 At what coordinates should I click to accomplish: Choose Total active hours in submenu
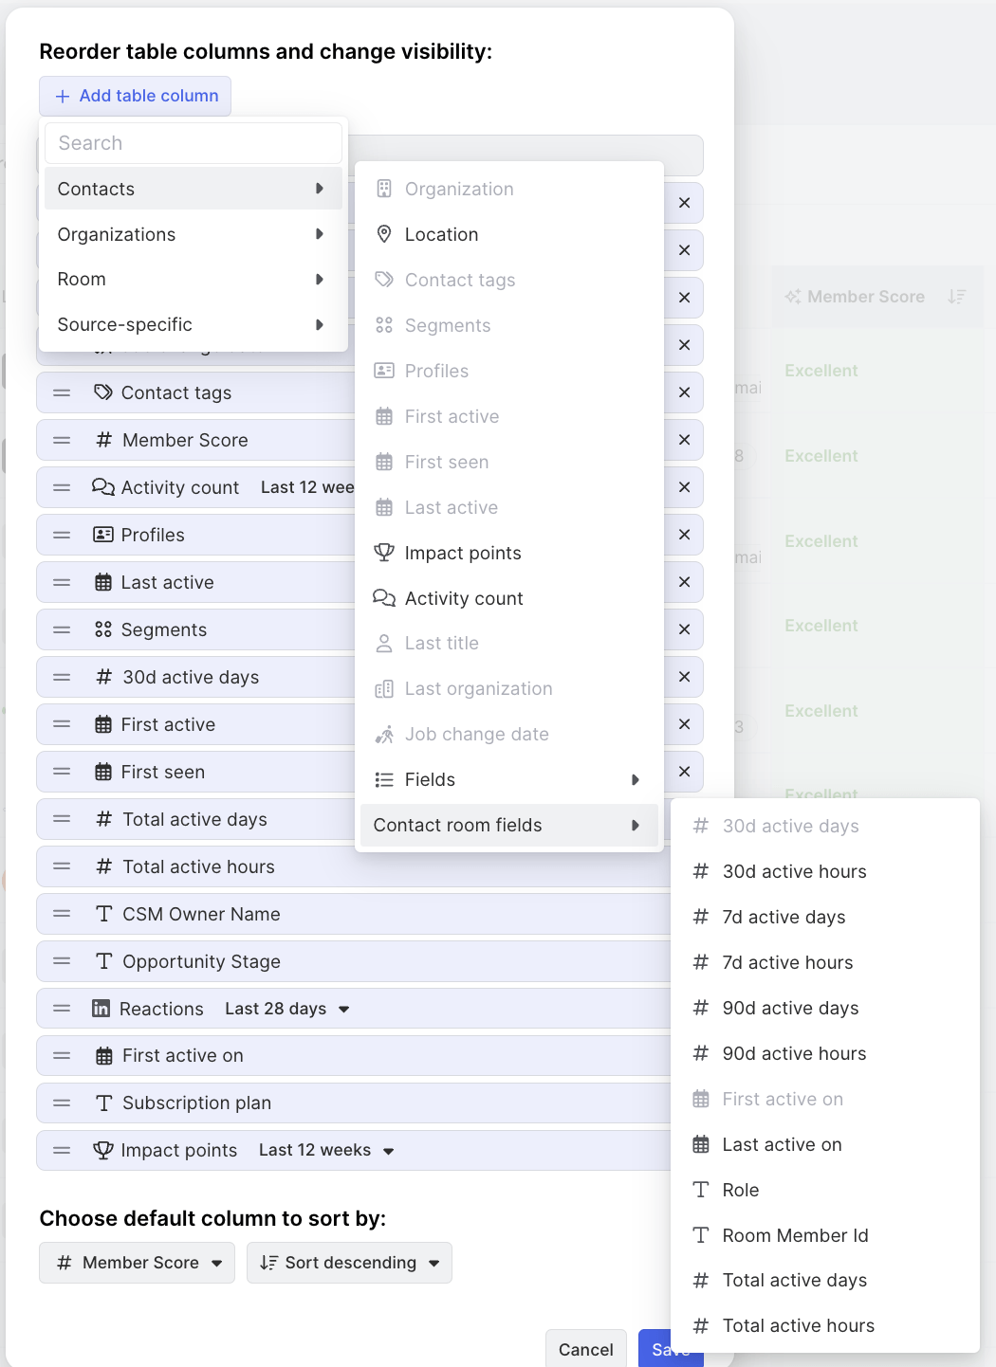point(825,1325)
